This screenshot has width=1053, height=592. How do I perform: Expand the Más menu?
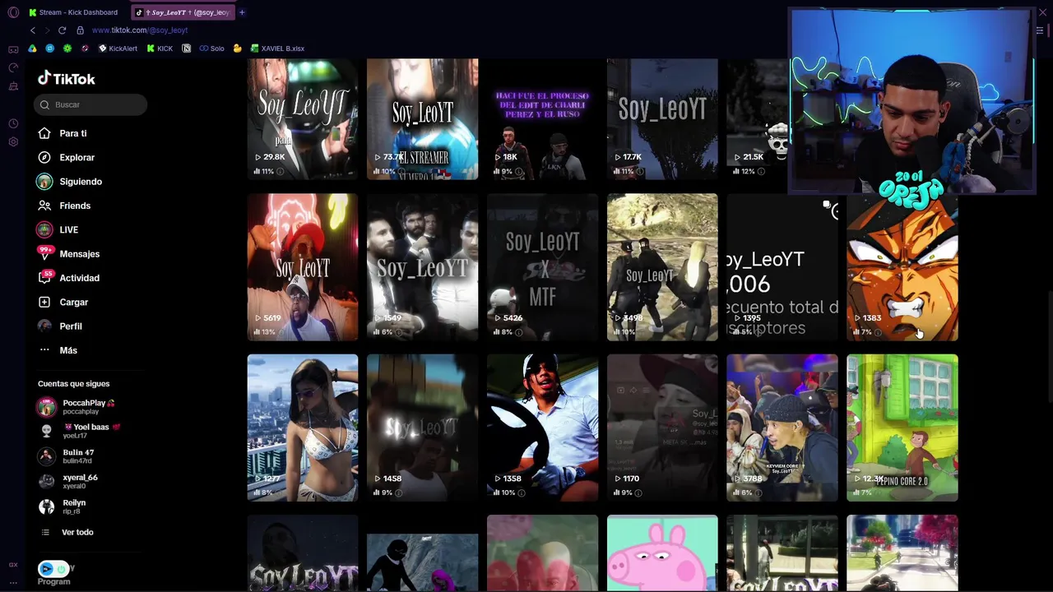58,350
